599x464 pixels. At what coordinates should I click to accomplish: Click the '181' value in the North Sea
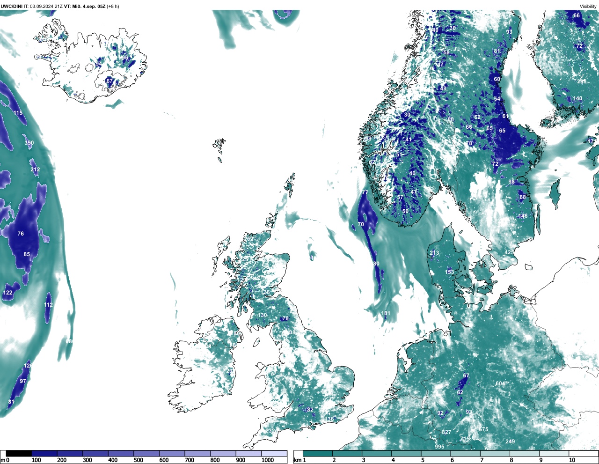386,314
